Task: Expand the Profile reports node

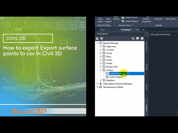Action: (101, 63)
